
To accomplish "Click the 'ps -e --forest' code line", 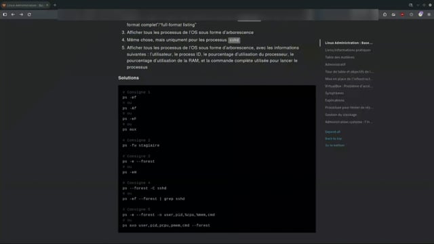I will (138, 161).
